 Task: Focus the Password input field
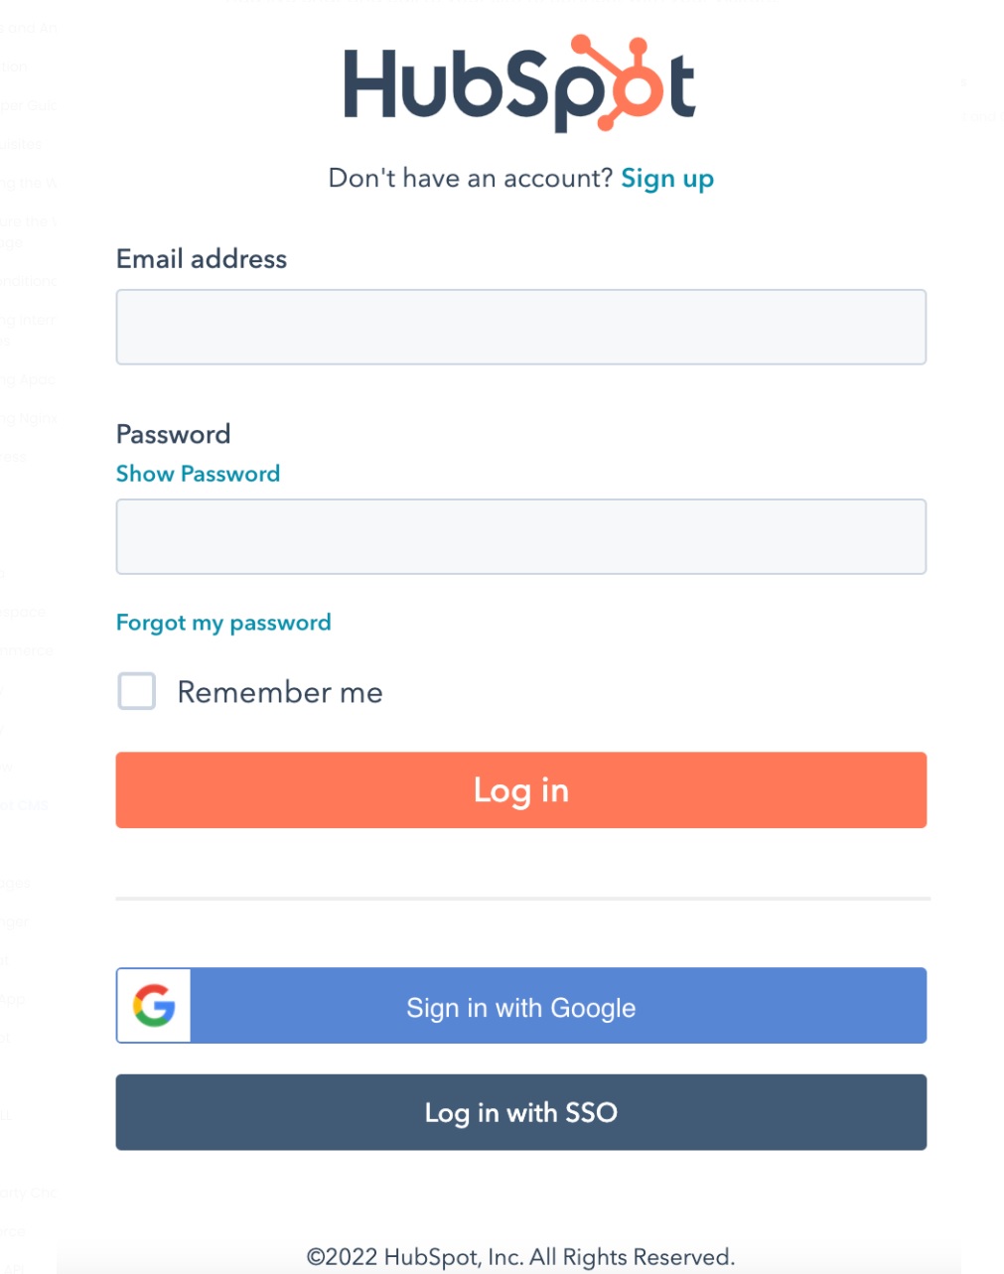[520, 537]
